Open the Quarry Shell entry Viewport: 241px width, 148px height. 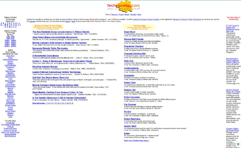point(130,126)
